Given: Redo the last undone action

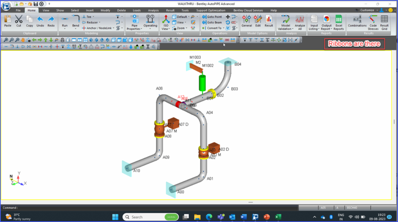Looking at the screenshot, I should [51, 21].
